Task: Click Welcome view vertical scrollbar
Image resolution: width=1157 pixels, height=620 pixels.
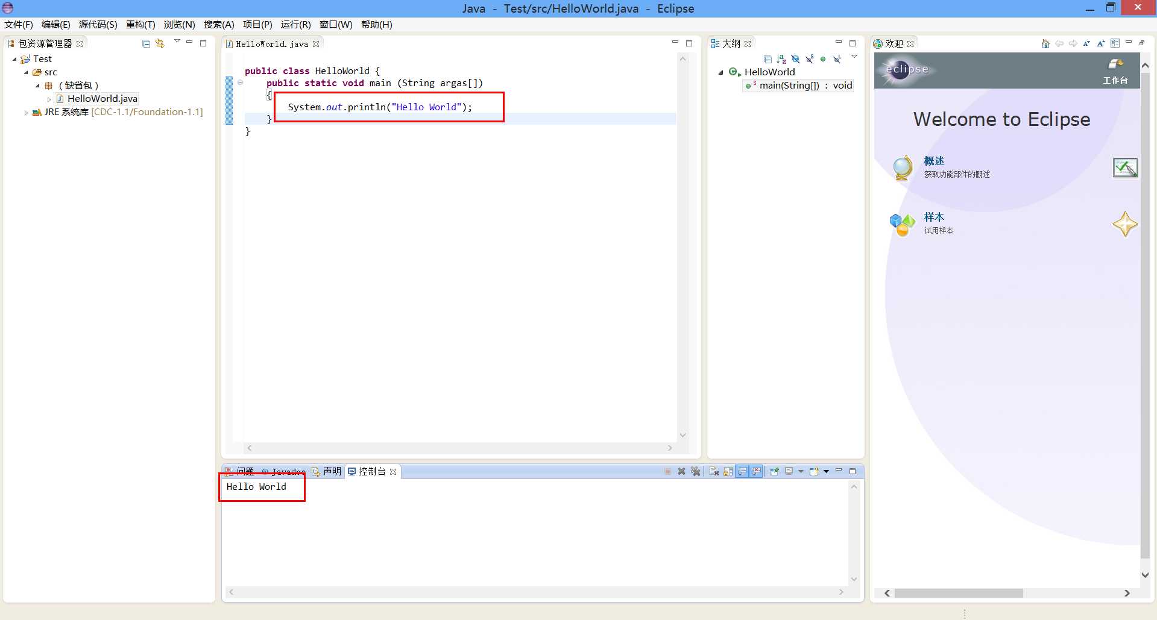Action: point(1145,316)
